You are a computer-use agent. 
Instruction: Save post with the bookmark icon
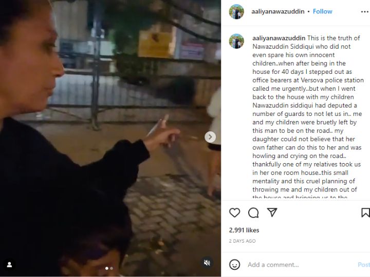point(365,212)
